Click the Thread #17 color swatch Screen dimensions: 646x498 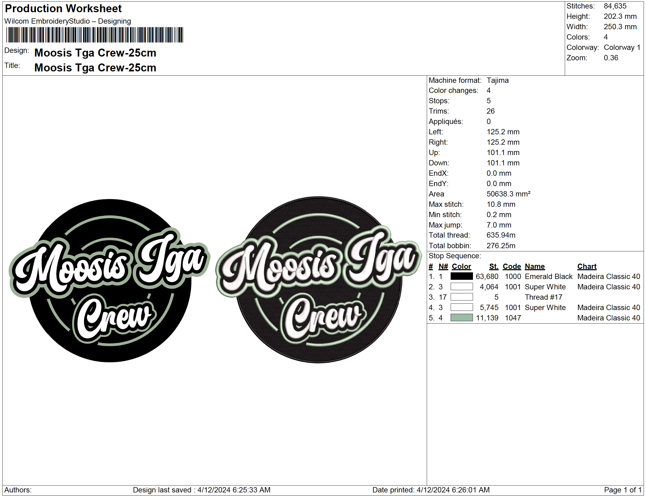462,297
